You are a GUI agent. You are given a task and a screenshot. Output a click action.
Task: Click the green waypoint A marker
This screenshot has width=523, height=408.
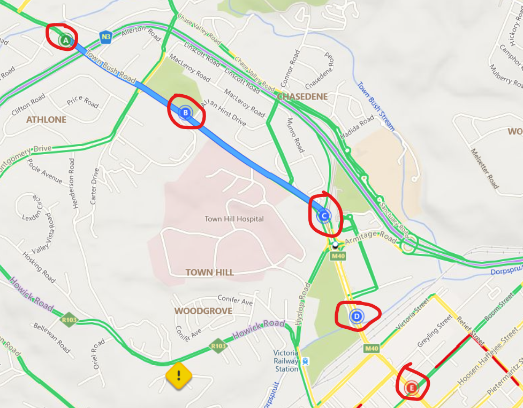pos(66,40)
